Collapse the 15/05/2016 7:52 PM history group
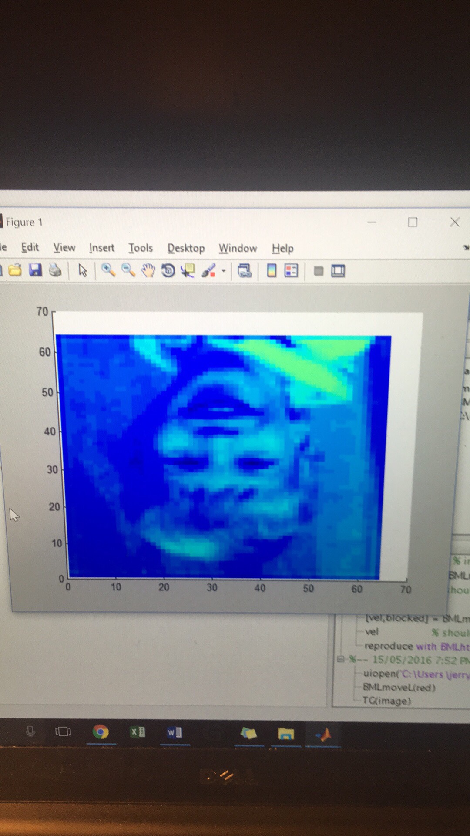Screen dimensions: 470x836 pyautogui.click(x=341, y=659)
